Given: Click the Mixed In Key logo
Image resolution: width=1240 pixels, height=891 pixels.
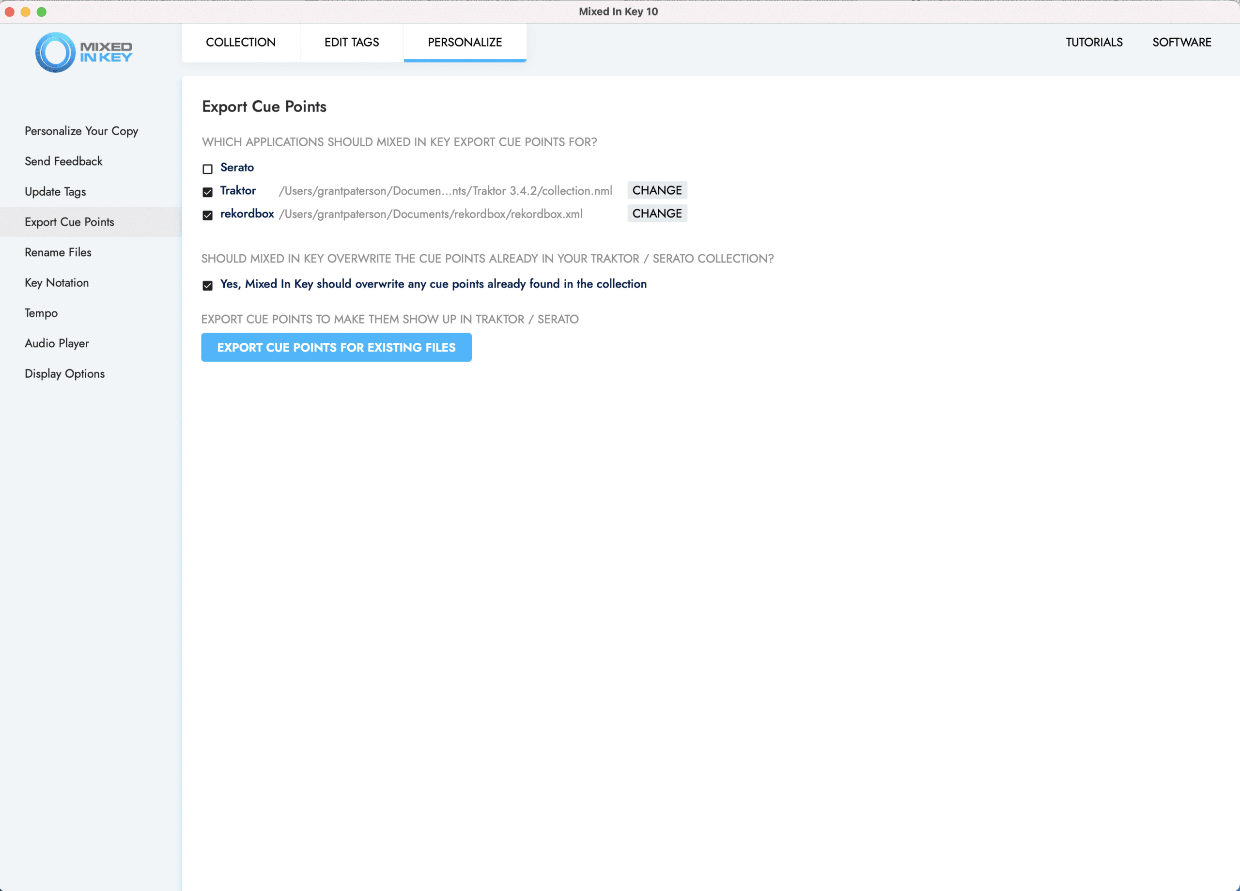Looking at the screenshot, I should tap(84, 52).
